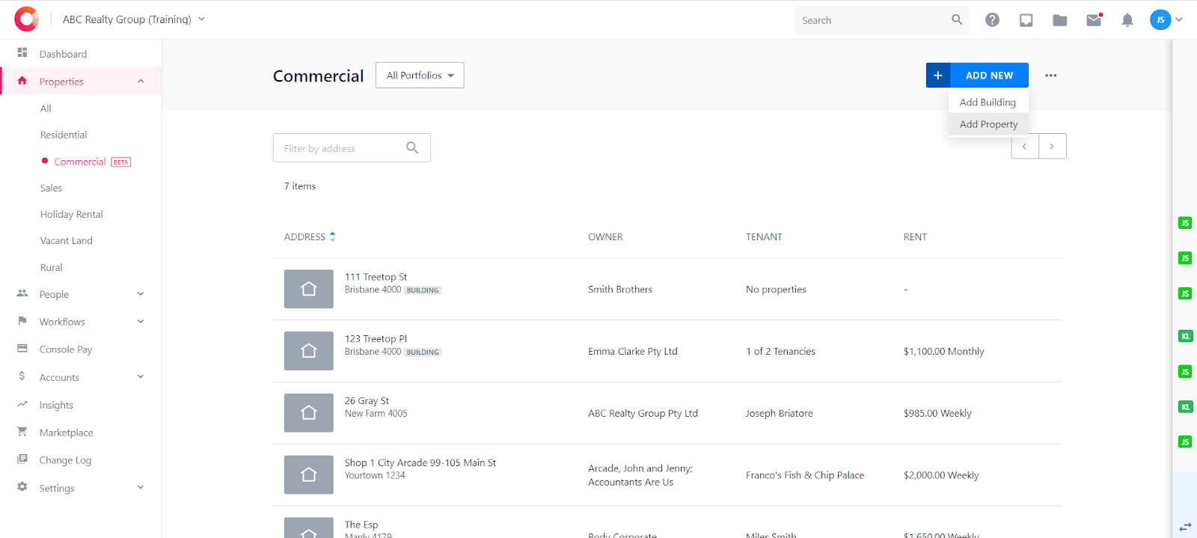Image resolution: width=1197 pixels, height=538 pixels.
Task: Click the Marketplace sidebar item
Action: pyautogui.click(x=81, y=432)
